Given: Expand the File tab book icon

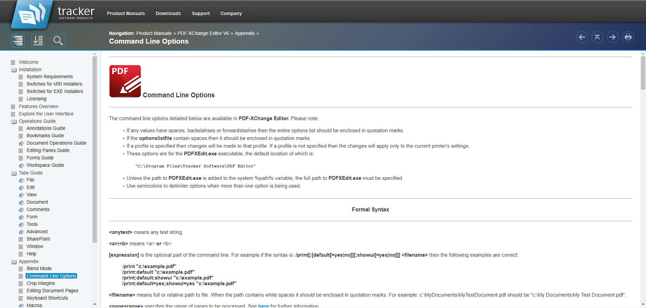Looking at the screenshot, I should (x=22, y=180).
